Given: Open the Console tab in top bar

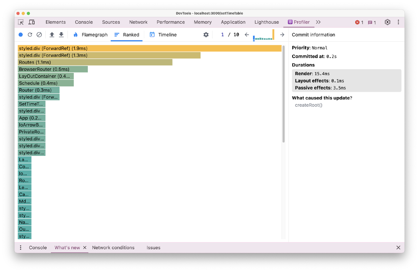Looking at the screenshot, I should [84, 22].
